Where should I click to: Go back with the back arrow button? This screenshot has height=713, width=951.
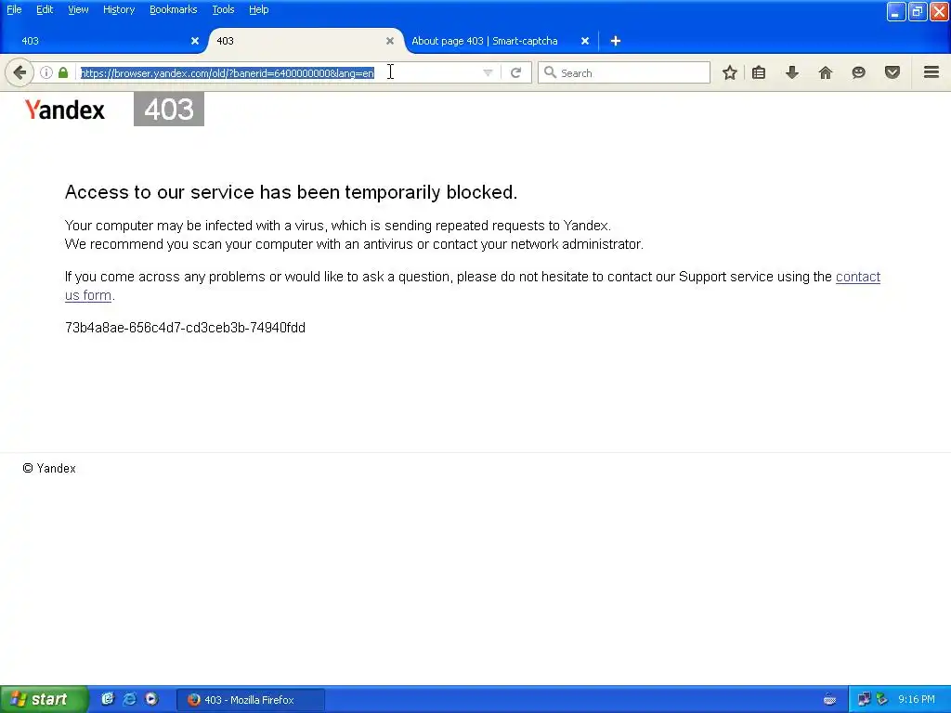click(x=20, y=72)
